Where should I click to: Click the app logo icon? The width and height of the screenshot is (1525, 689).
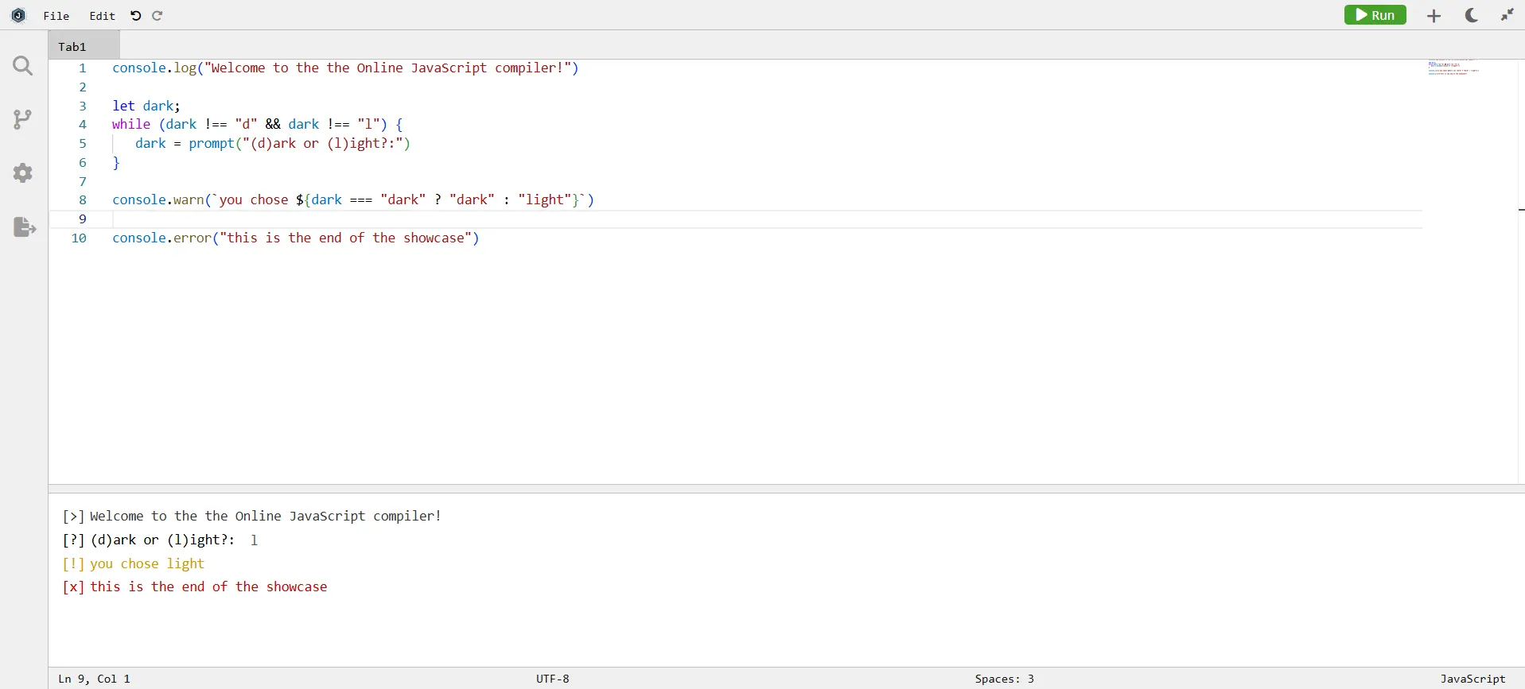point(18,15)
